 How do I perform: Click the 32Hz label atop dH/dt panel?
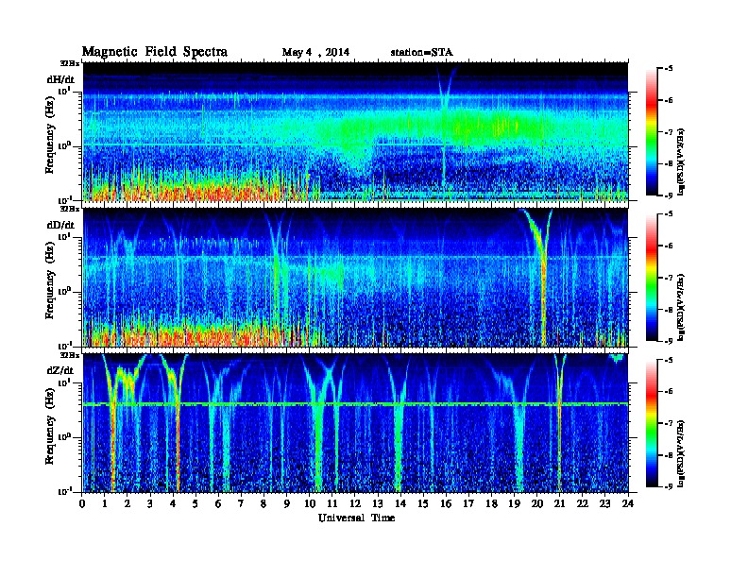click(x=70, y=62)
